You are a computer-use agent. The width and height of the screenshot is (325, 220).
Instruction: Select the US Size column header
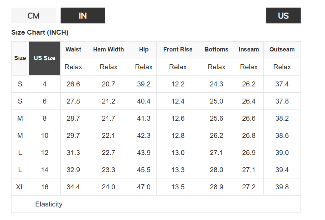(x=44, y=58)
